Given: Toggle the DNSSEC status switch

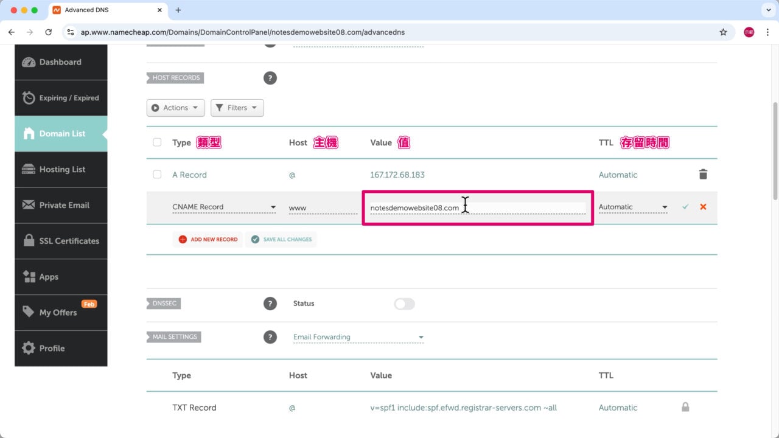Looking at the screenshot, I should click(404, 304).
